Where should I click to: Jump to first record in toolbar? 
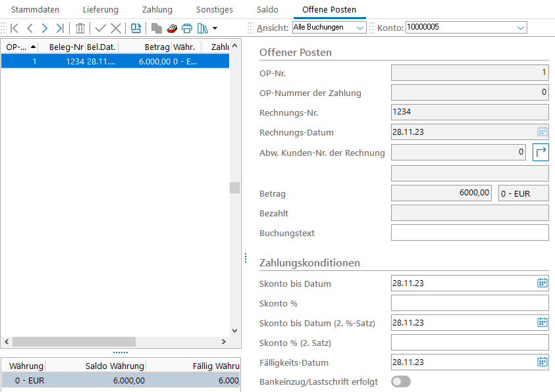coord(14,28)
